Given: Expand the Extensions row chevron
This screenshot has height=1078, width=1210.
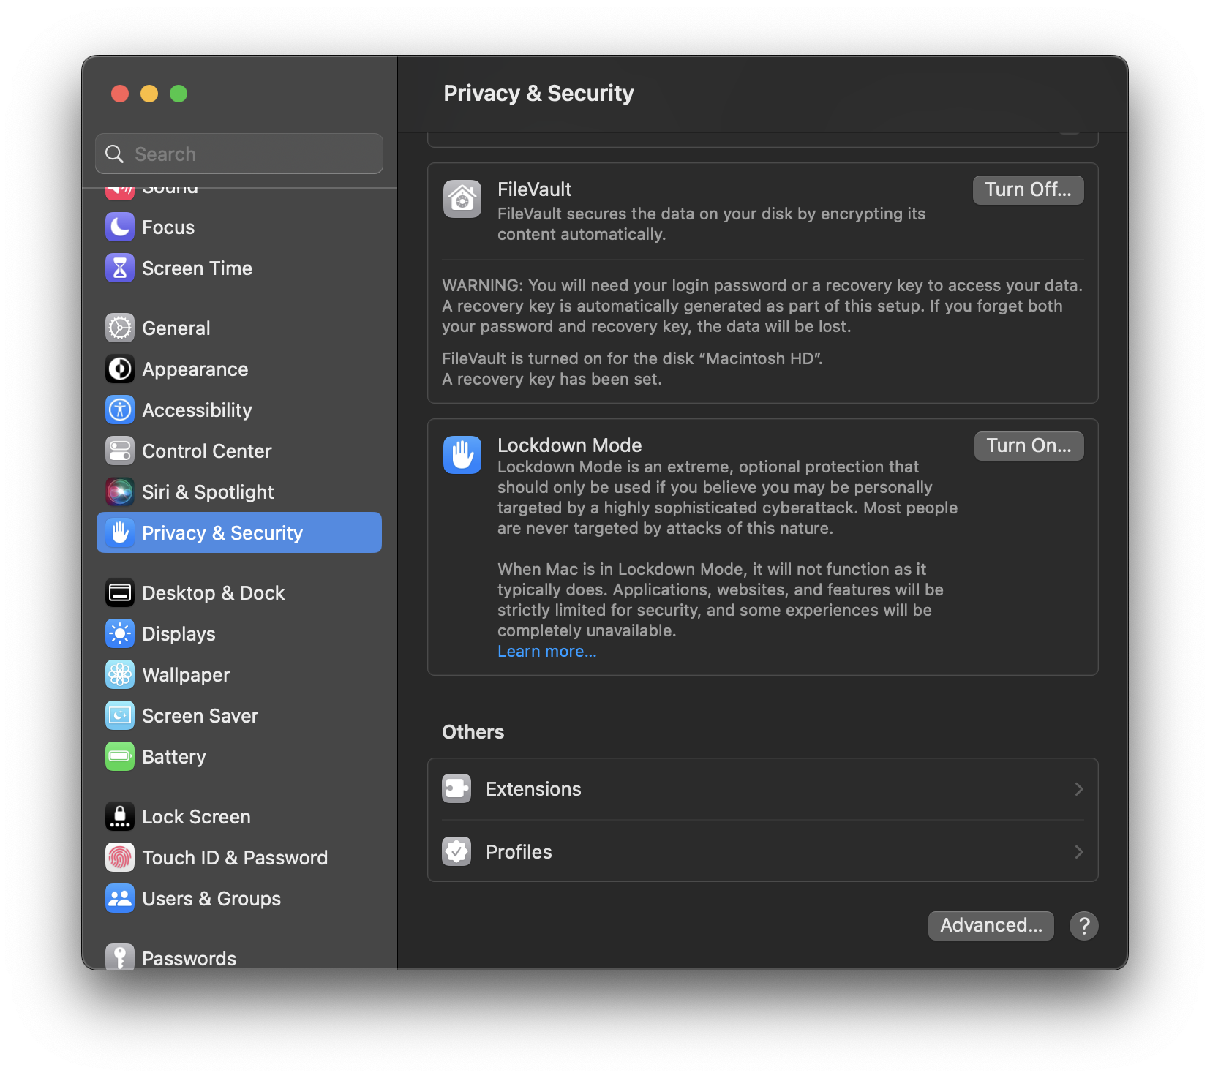Looking at the screenshot, I should tap(1078, 789).
